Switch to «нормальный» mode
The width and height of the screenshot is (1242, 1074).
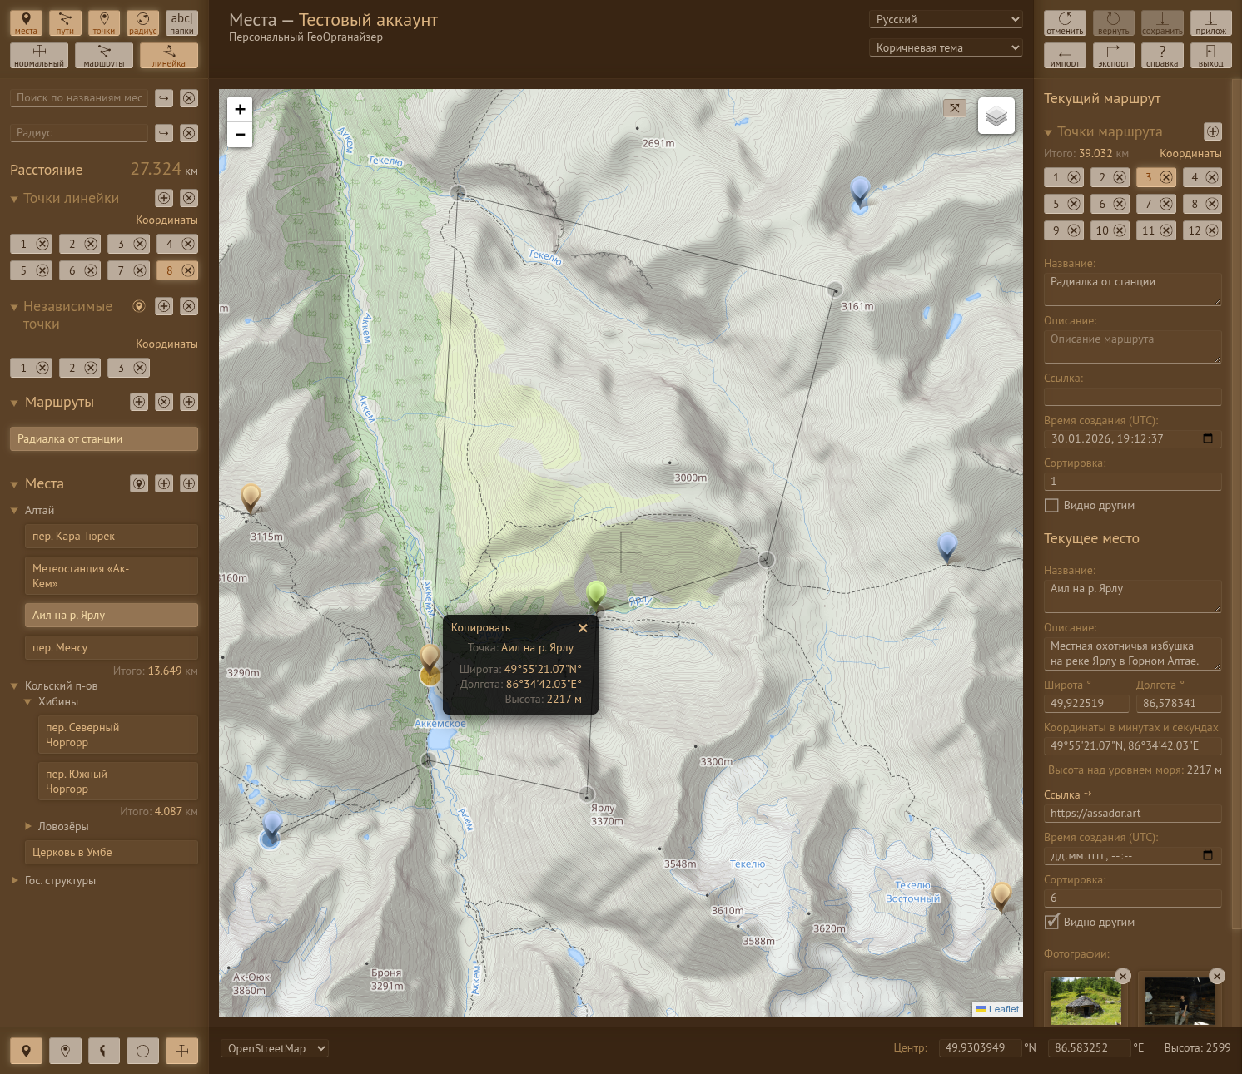click(39, 56)
